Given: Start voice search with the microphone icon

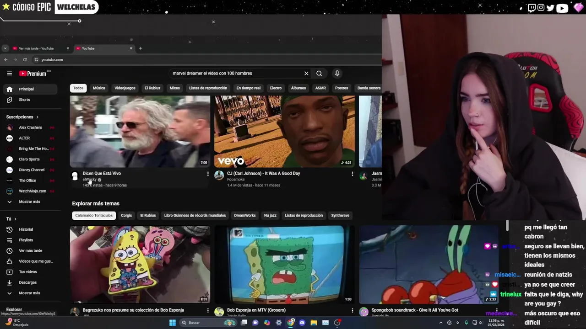Looking at the screenshot, I should pyautogui.click(x=337, y=73).
